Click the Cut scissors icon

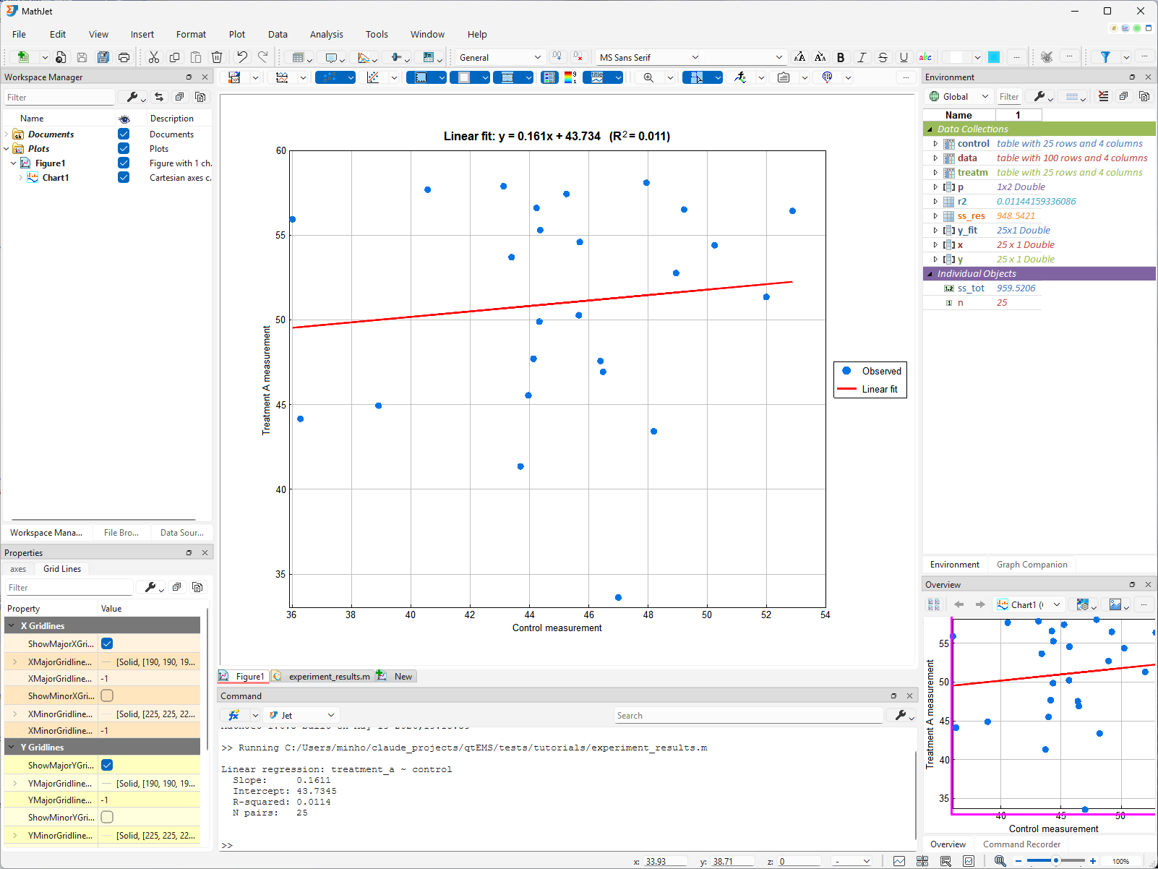click(x=154, y=57)
